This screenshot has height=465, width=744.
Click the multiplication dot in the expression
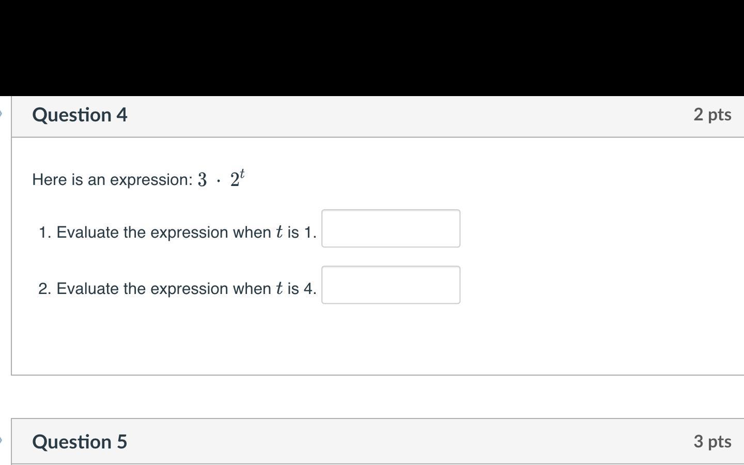click(219, 181)
